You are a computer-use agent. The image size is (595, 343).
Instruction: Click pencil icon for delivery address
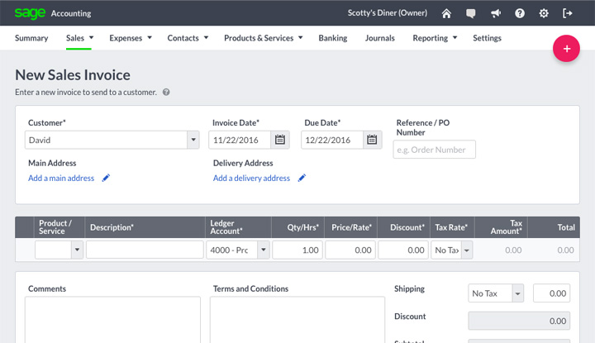(302, 178)
